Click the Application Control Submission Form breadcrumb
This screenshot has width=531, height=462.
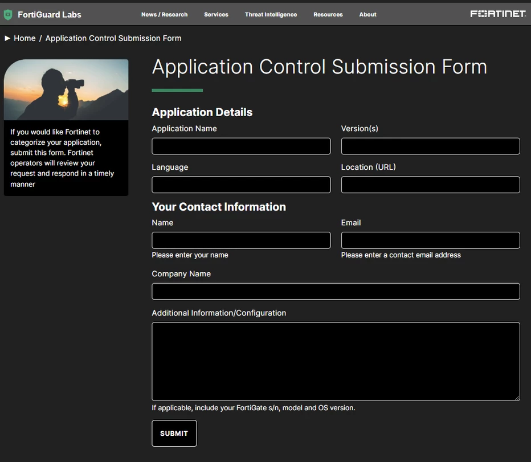(x=113, y=38)
